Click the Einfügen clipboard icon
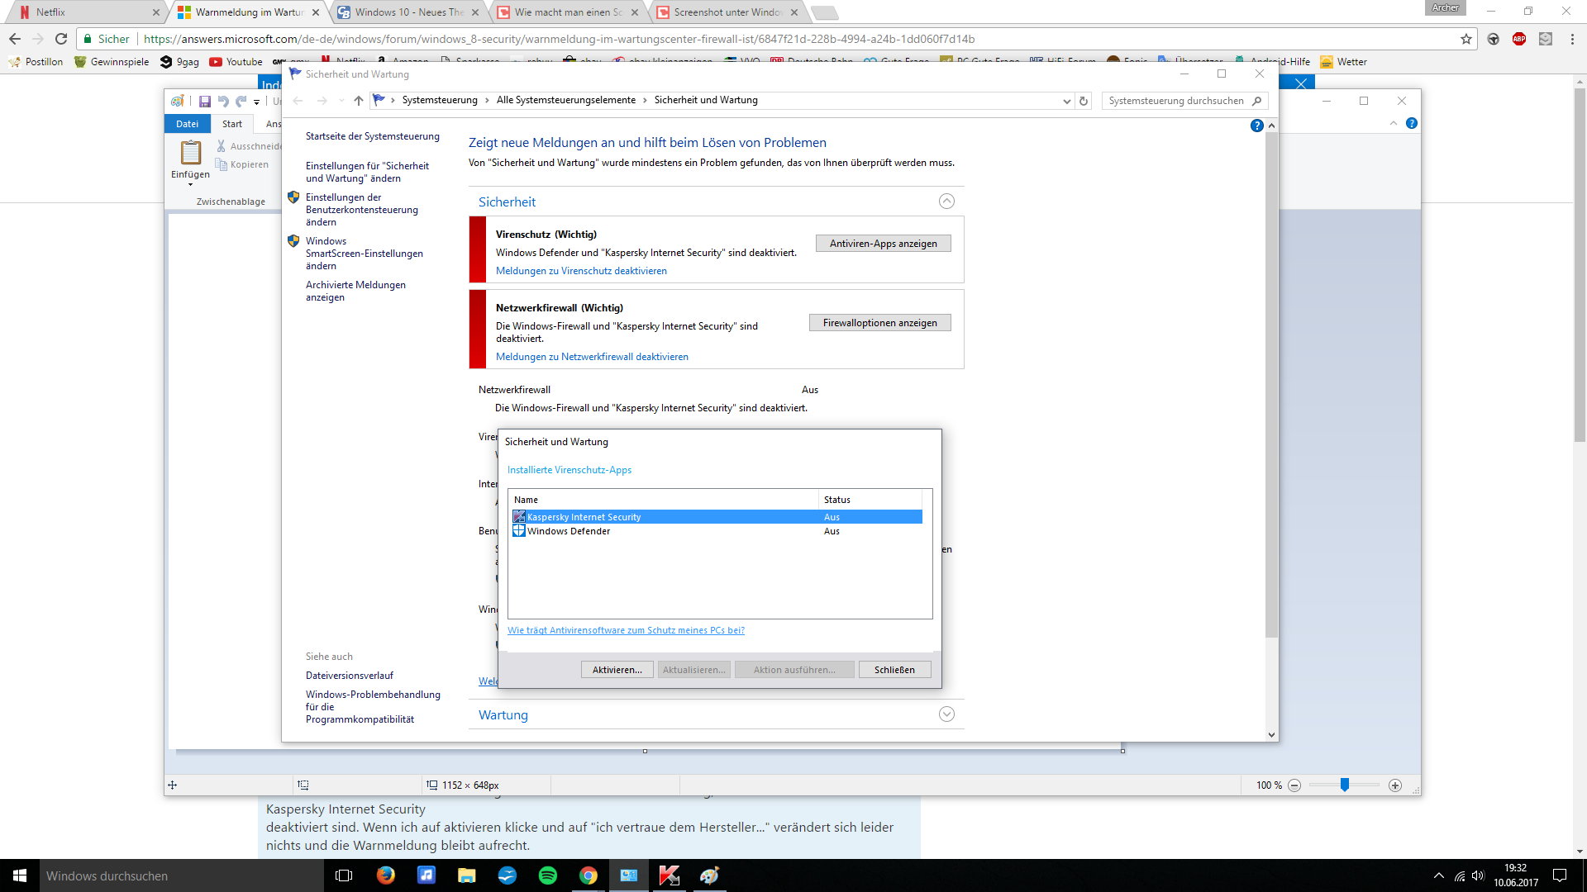Screen dimensions: 1587x892 [x=190, y=153]
